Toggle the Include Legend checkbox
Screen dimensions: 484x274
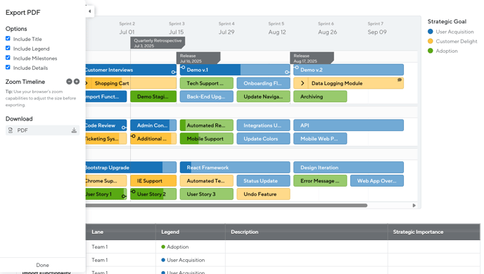tap(8, 48)
